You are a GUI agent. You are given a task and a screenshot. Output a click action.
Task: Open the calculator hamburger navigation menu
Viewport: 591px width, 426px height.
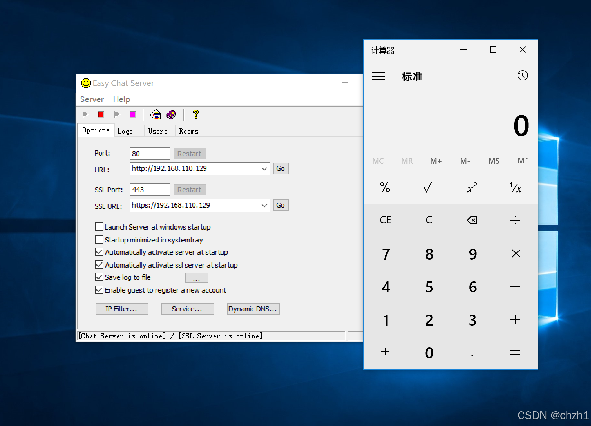[379, 76]
